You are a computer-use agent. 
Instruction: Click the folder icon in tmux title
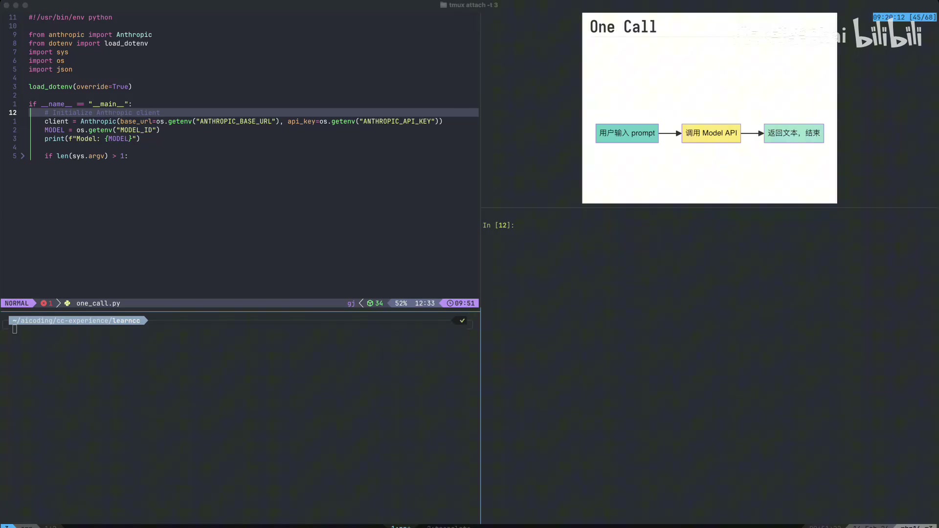[x=443, y=5]
